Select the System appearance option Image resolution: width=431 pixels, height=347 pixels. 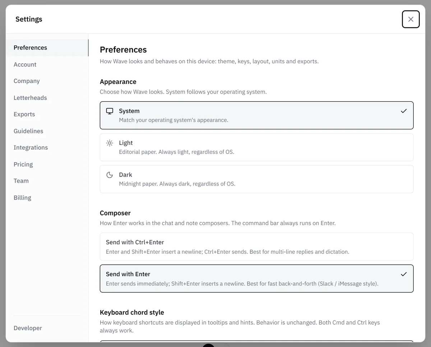pyautogui.click(x=256, y=115)
